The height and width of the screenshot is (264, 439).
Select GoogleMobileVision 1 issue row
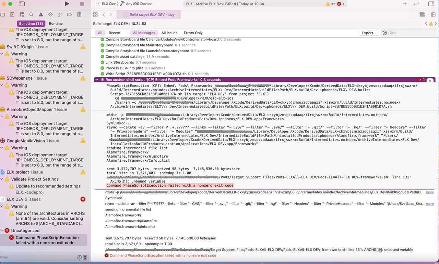click(44, 141)
